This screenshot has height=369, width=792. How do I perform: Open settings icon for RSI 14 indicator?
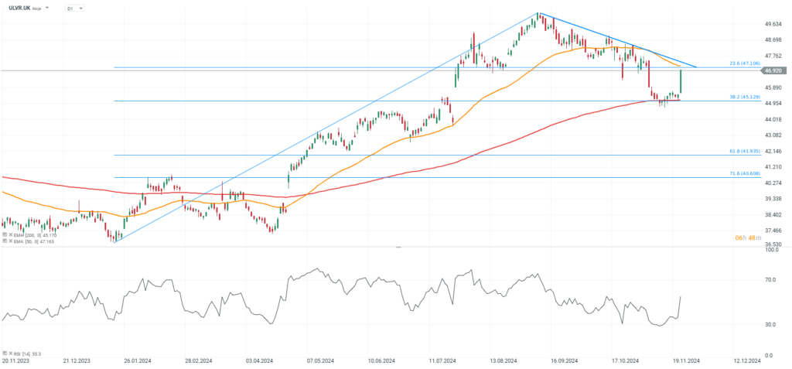coord(5,353)
